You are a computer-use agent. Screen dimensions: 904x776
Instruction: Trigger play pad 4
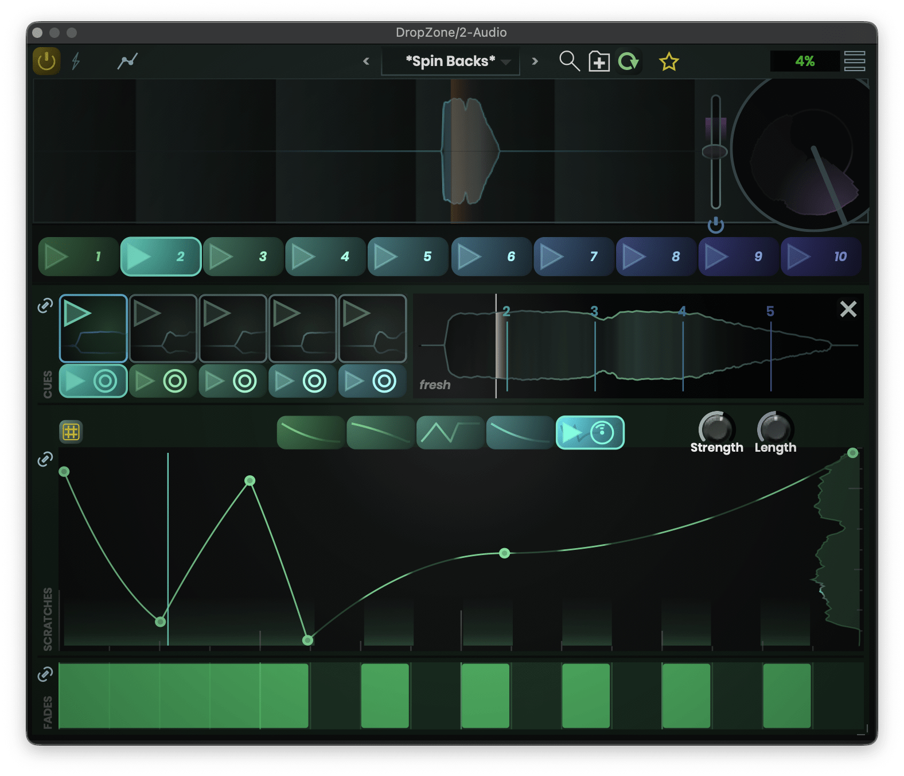pos(325,257)
